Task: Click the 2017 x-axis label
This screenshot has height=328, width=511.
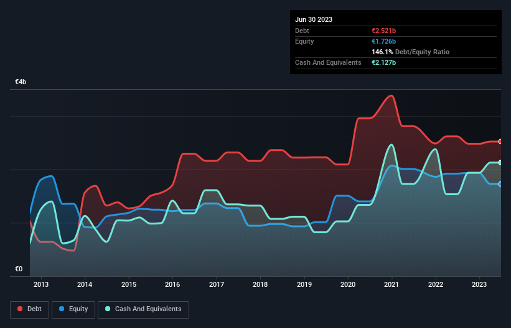Action: 217,284
